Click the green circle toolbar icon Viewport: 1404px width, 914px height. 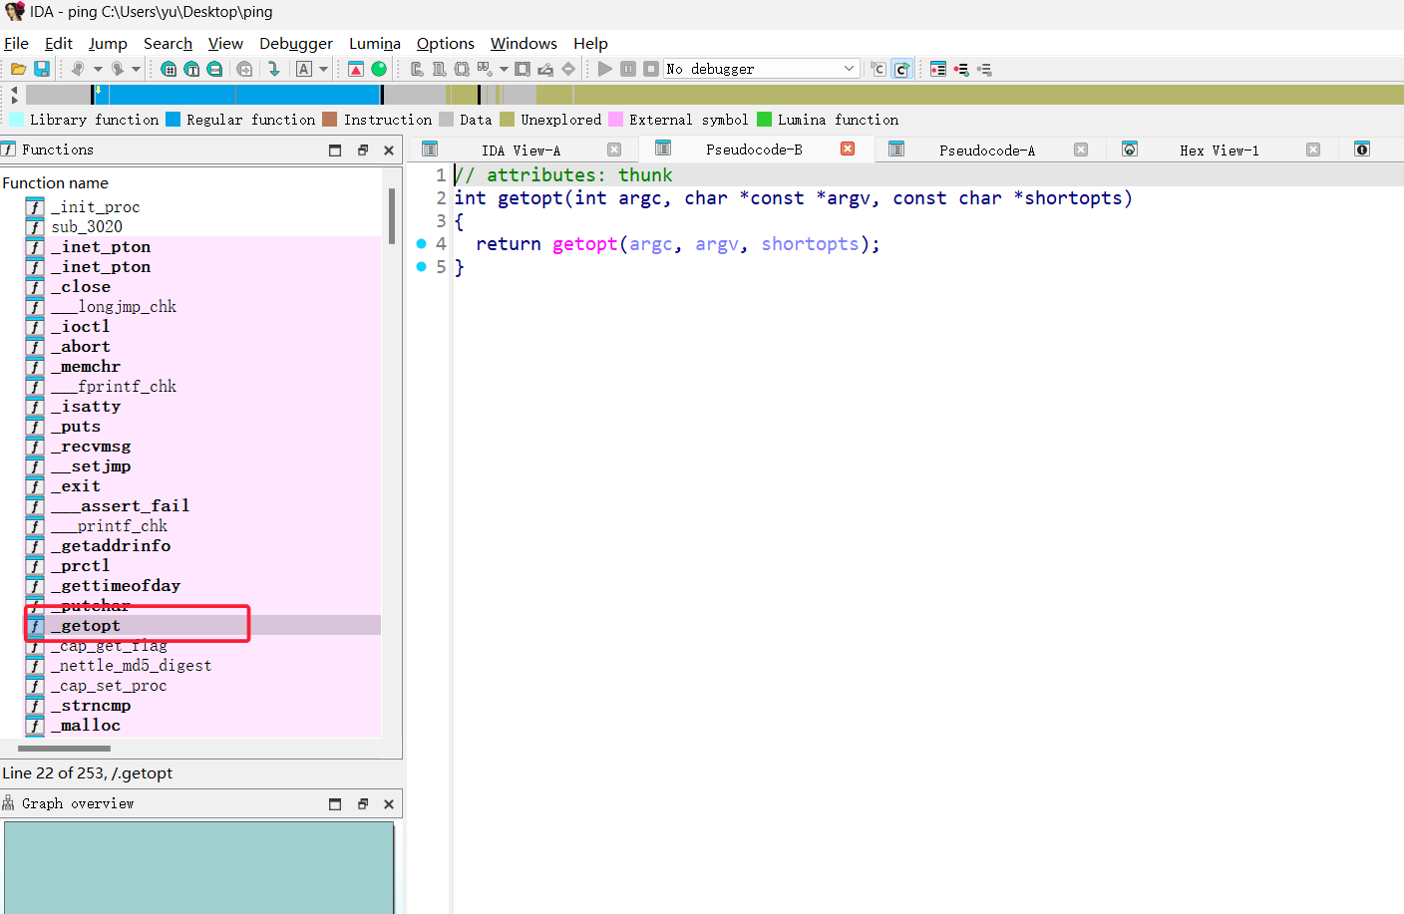tap(379, 69)
